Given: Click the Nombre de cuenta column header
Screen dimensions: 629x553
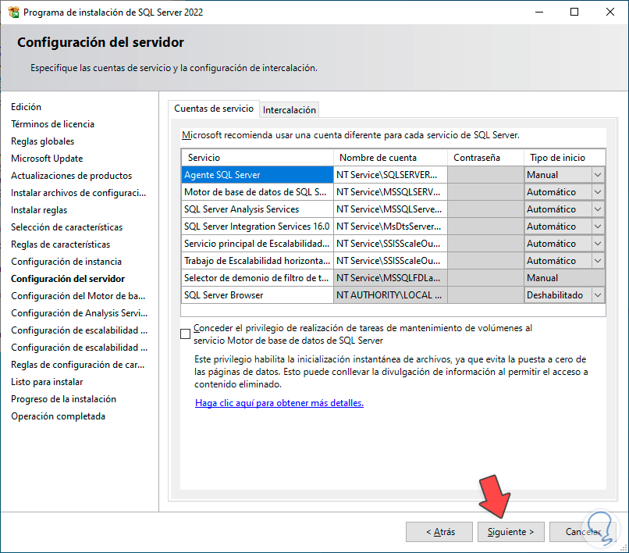Looking at the screenshot, I should click(x=390, y=158).
